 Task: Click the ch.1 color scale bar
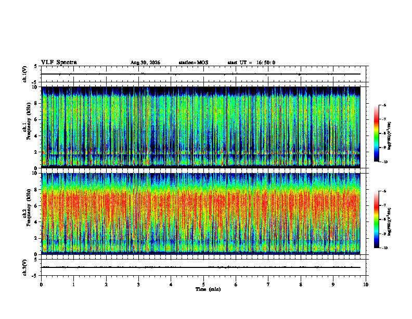point(377,133)
